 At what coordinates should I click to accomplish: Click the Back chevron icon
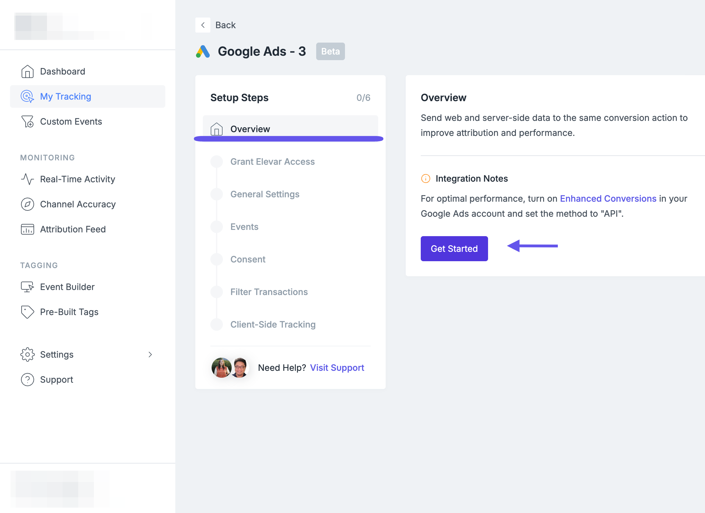click(203, 25)
